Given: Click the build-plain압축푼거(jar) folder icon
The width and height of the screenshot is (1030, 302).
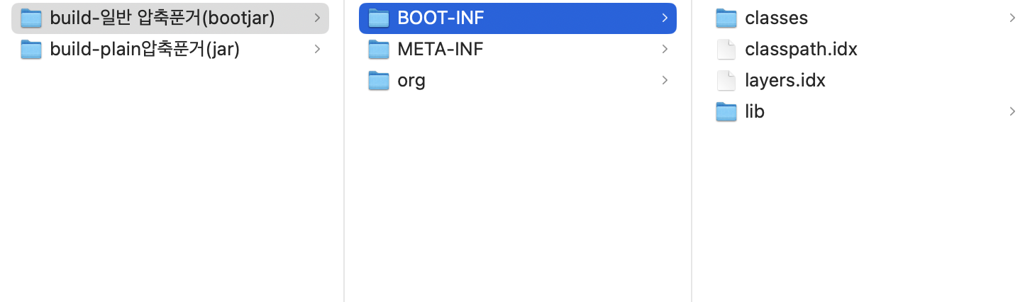Looking at the screenshot, I should [31, 50].
